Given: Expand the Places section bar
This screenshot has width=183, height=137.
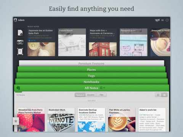Looking at the screenshot, I should coord(91,70).
